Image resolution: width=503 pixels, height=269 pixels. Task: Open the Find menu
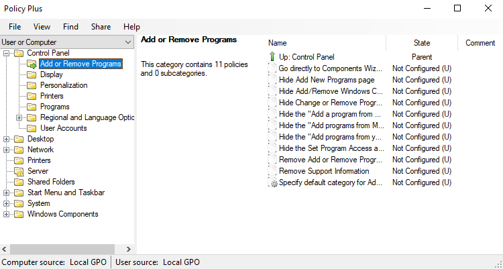click(x=70, y=27)
